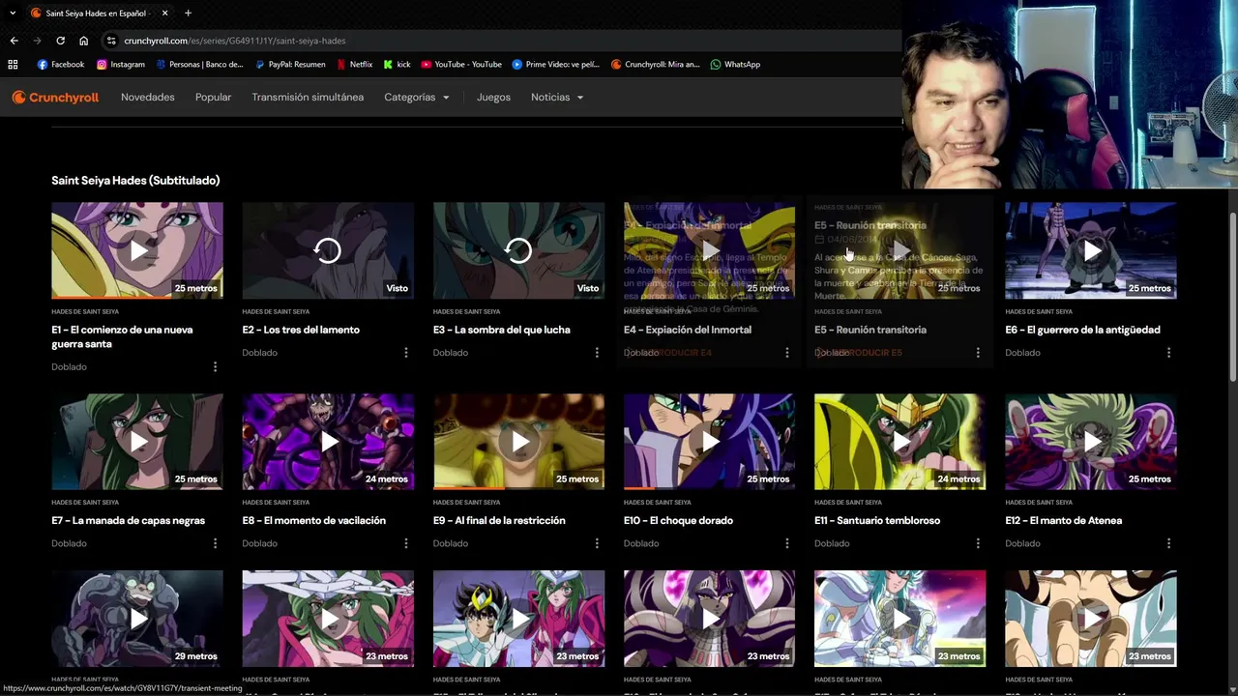Open E6 El guerrero de la antigüedad title

tap(1082, 330)
